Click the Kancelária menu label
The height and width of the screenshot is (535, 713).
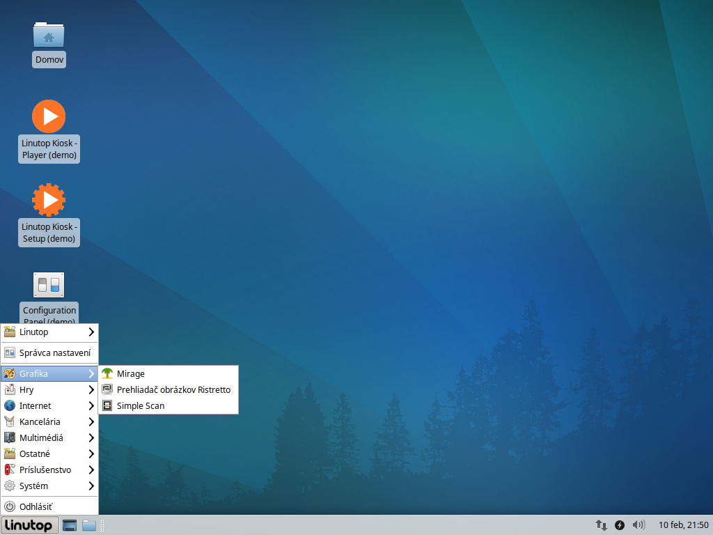tap(40, 421)
